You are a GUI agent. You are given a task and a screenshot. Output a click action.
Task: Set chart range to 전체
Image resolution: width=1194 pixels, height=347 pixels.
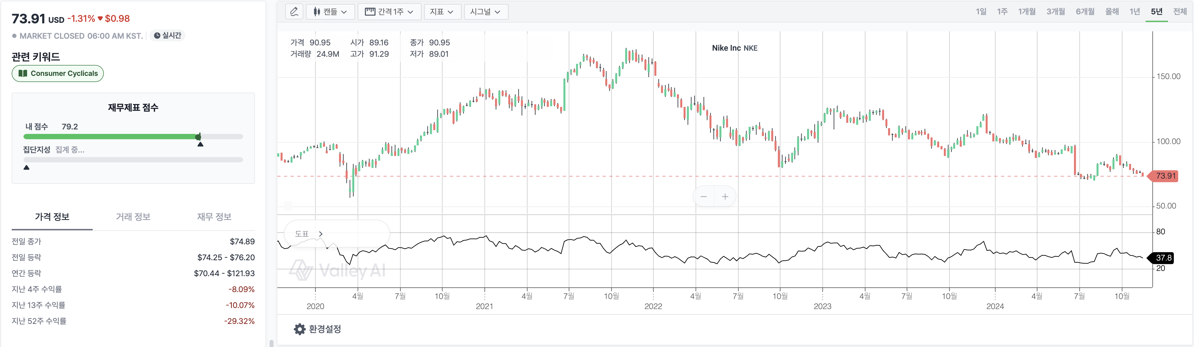coord(1180,12)
